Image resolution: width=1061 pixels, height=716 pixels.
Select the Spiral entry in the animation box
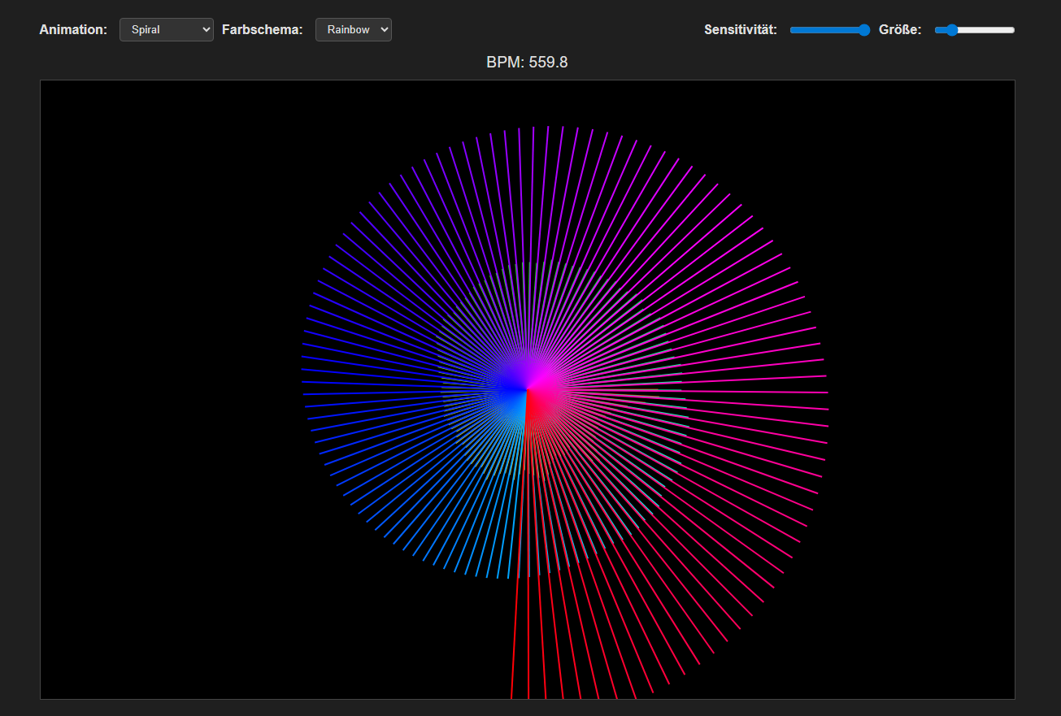tap(146, 29)
